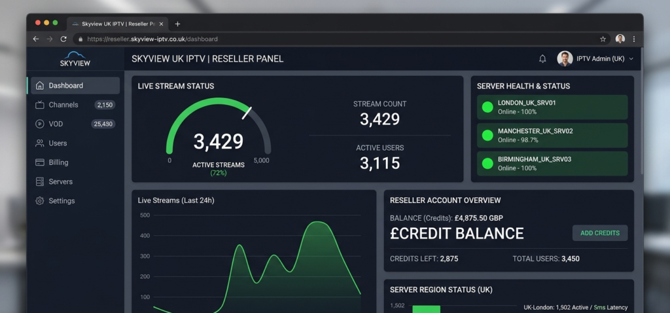Click the Channels TV icon
Viewport: 670px width, 313px height.
(40, 105)
